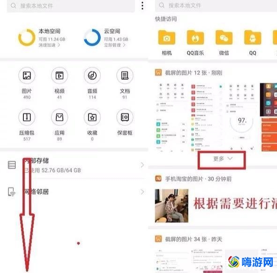Tap 立即管理 link under 云空间
Screen dimensions: 277x273
click(115, 45)
